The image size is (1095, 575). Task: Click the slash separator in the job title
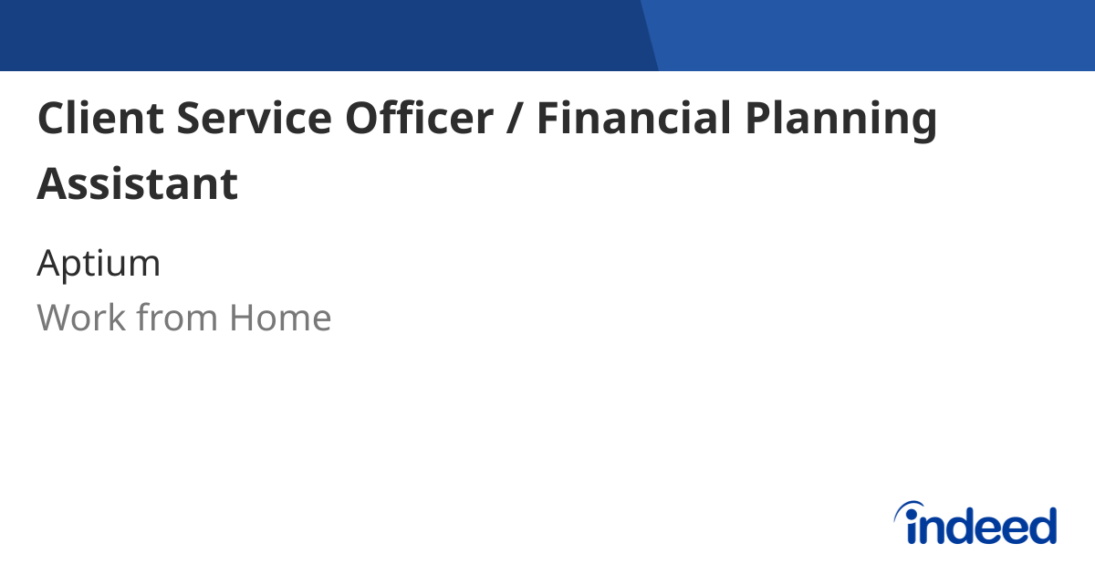pos(515,120)
